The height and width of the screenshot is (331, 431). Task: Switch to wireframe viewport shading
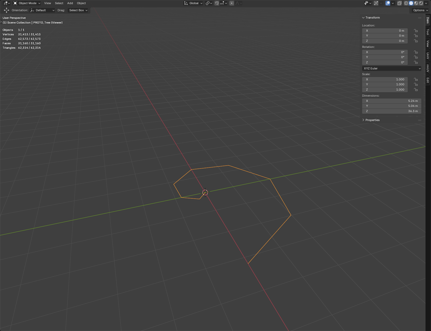pyautogui.click(x=406, y=3)
